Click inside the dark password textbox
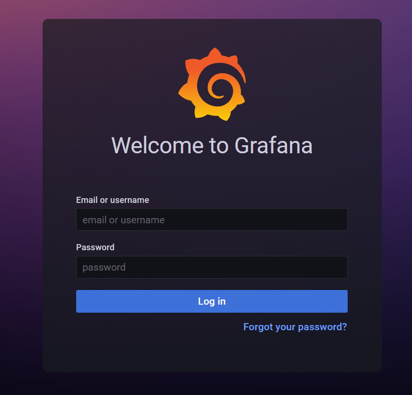The image size is (412, 395). [x=212, y=267]
